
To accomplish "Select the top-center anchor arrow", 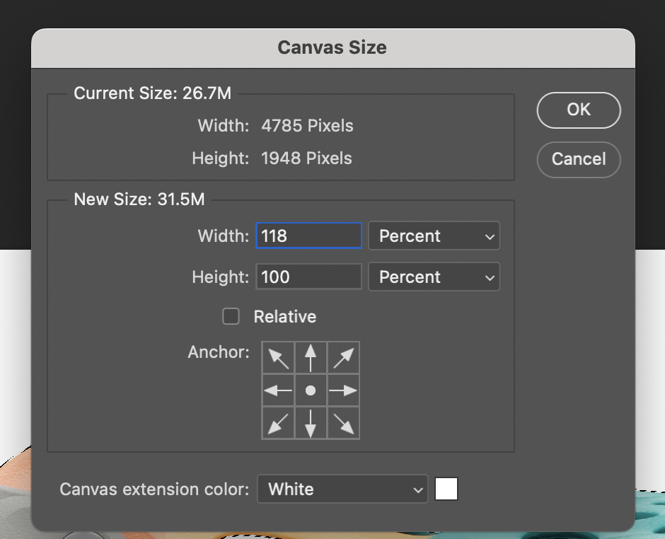I will (x=311, y=357).
